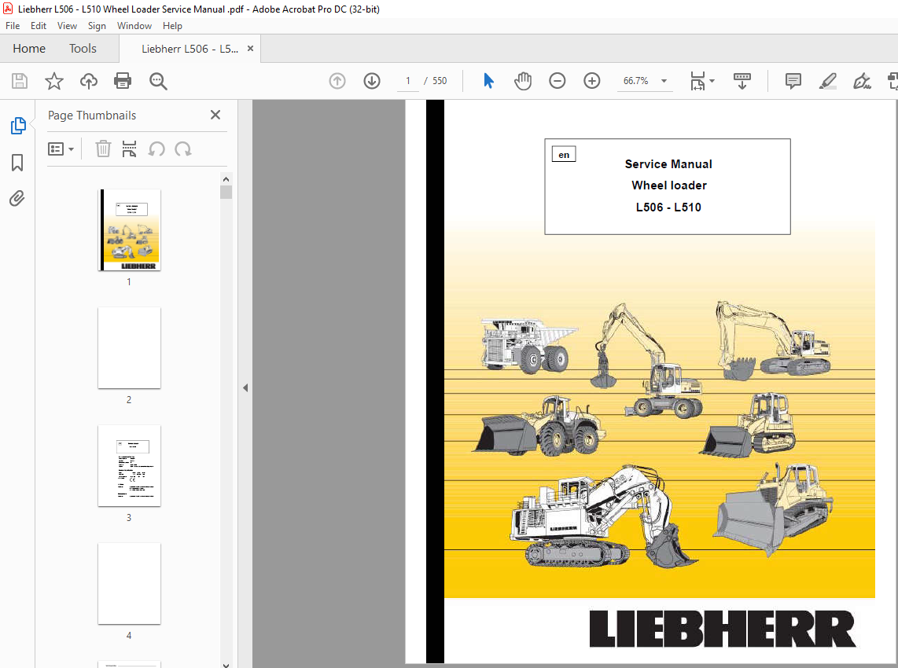Rotate page counterclockwise
This screenshot has width=898, height=668.
156,149
